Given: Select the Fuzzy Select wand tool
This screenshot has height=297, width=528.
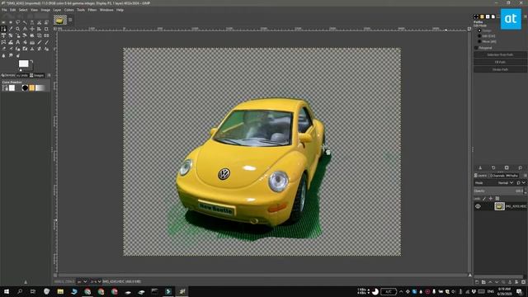Looking at the screenshot, I should click(25, 22).
